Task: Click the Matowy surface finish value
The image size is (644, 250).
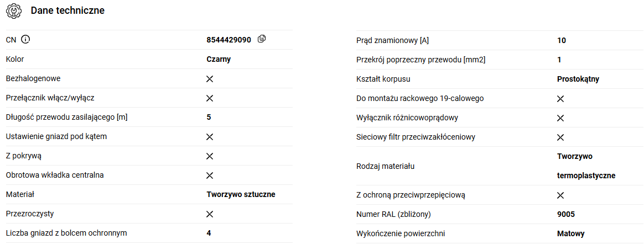Action: (570, 233)
